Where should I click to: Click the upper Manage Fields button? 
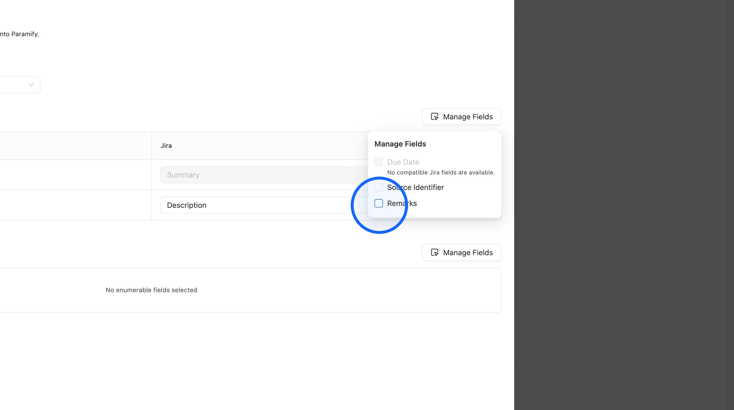coord(462,117)
